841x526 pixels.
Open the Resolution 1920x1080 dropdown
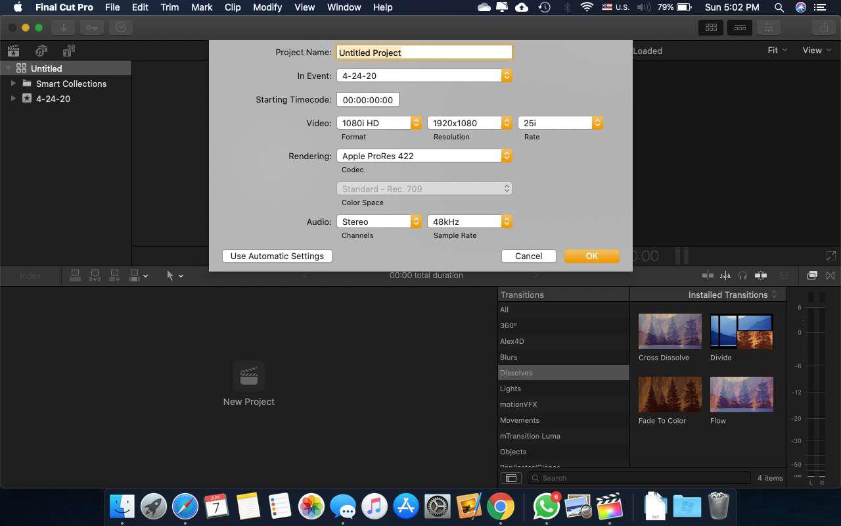click(470, 123)
